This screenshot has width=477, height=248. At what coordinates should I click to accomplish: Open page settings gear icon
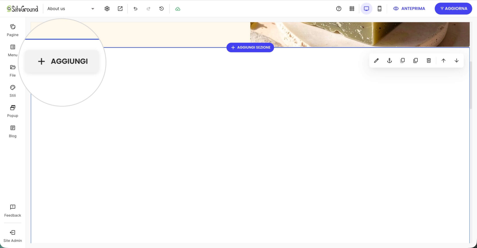107,9
